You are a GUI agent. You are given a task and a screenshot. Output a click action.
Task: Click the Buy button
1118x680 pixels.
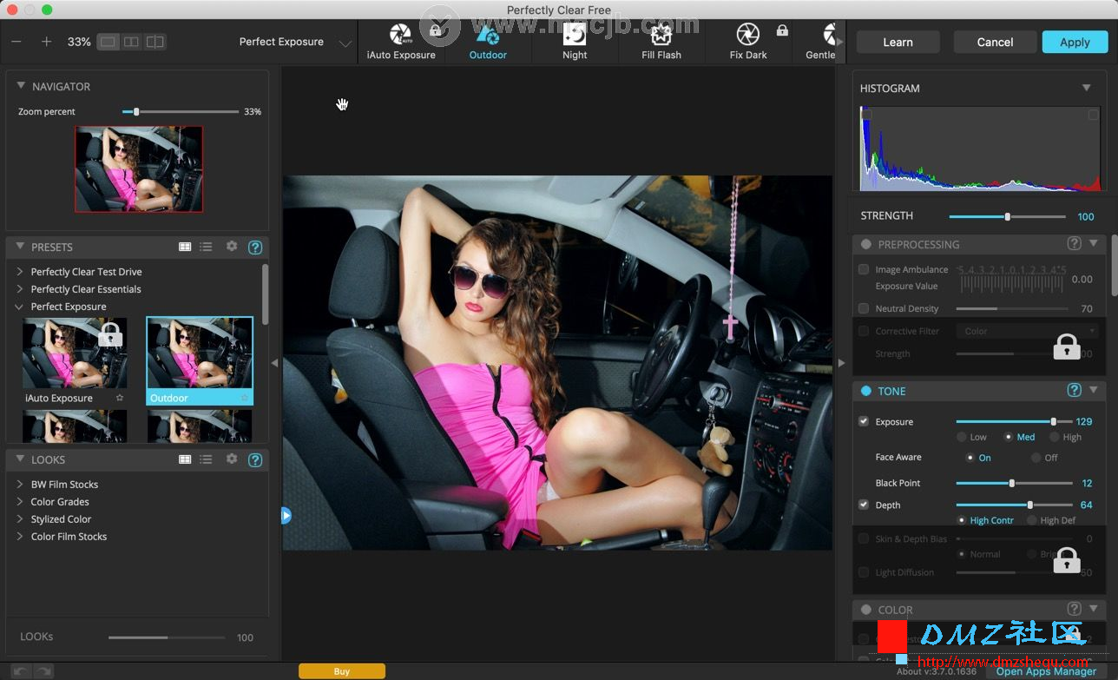[342, 671]
